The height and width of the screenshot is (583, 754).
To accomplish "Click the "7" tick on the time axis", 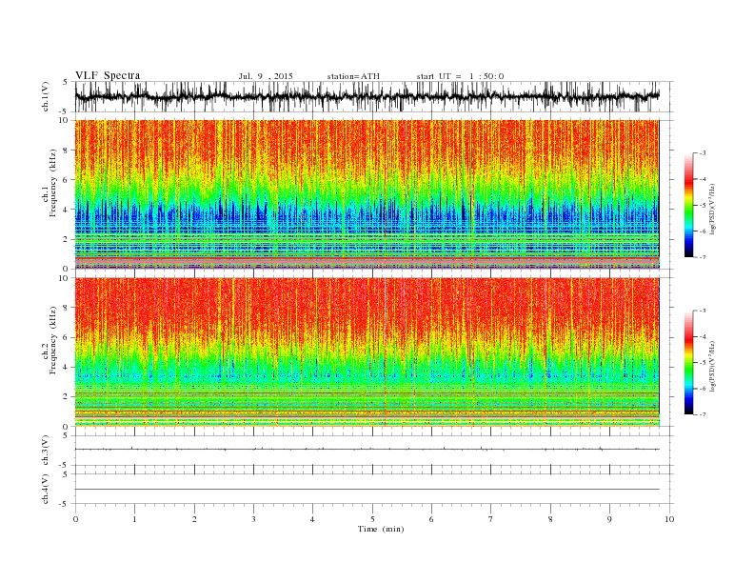I will pyautogui.click(x=491, y=519).
